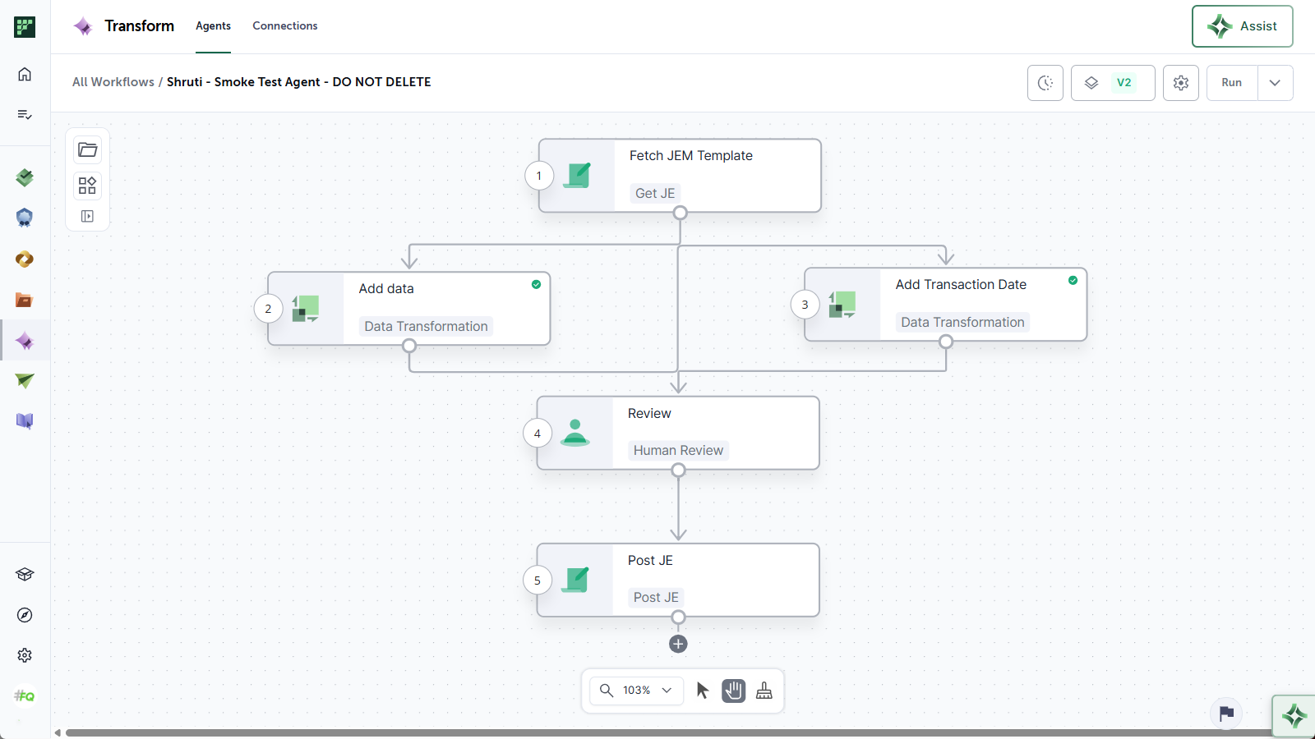Open the orange diamond module icon
The height and width of the screenshot is (739, 1315).
[x=25, y=259]
